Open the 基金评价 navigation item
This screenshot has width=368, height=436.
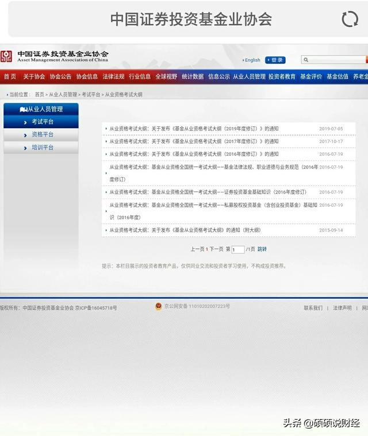(x=311, y=76)
